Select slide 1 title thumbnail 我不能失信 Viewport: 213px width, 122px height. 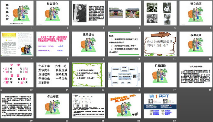click(x=17, y=13)
